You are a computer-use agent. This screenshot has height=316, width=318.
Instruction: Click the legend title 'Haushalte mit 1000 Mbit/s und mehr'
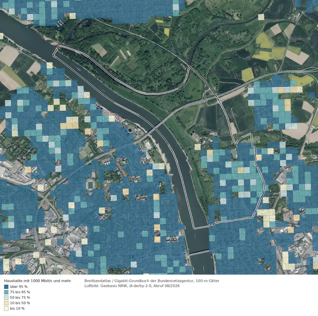tap(38, 281)
